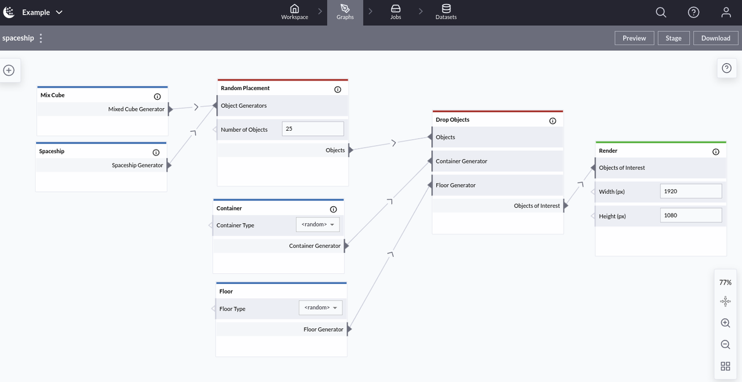
Task: Open the spaceship graph options menu
Action: tap(41, 38)
